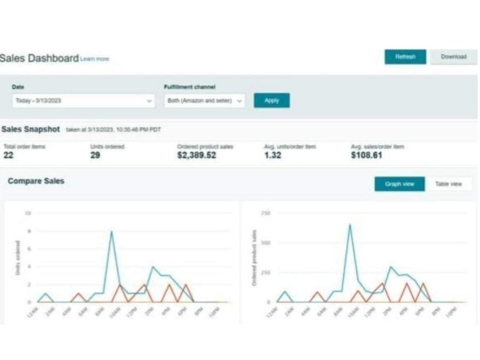Click the Ordered product sales label in snapshot
Image resolution: width=480 pixels, height=360 pixels.
tap(205, 146)
